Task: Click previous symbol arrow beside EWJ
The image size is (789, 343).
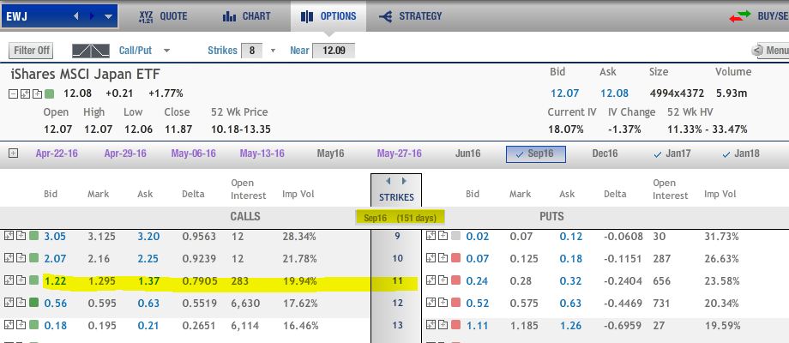Action: pos(75,16)
